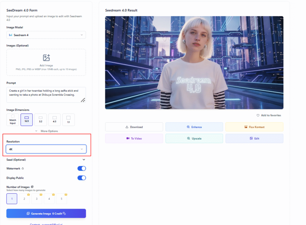Choose the 3:2 image dimension
The image size is (306, 225).
pos(41,120)
